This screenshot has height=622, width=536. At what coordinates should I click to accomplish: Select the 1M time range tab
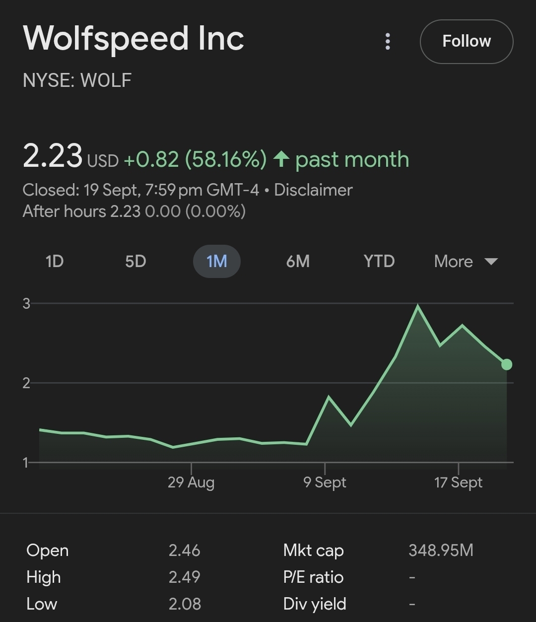pos(216,261)
